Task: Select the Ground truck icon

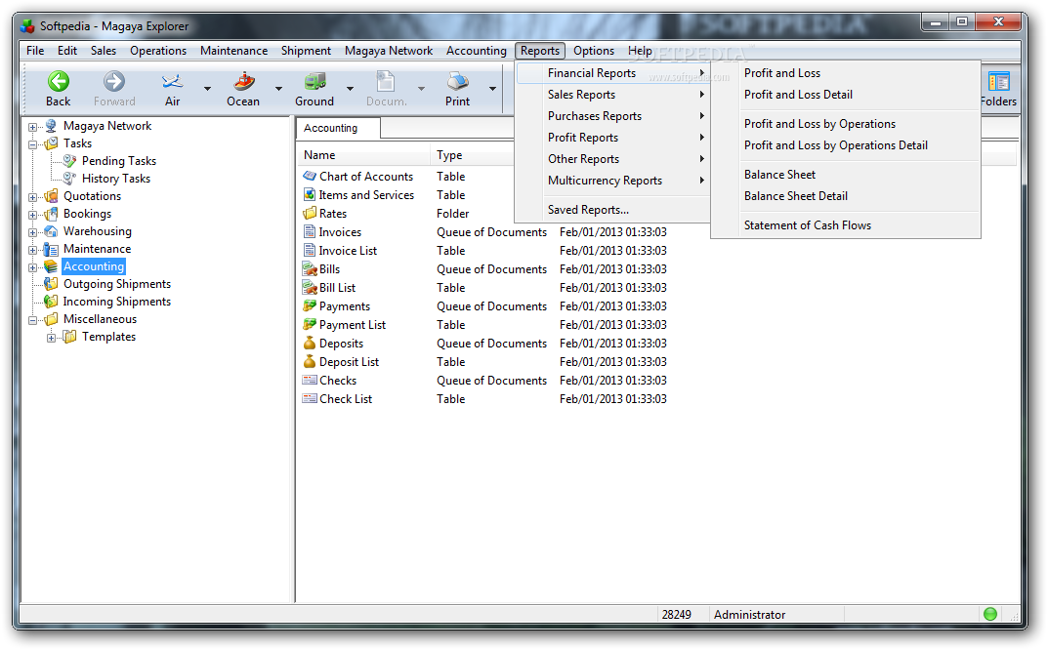Action: (314, 82)
